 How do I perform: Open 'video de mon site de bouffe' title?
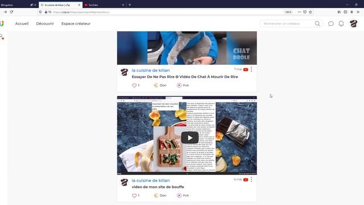click(x=158, y=187)
